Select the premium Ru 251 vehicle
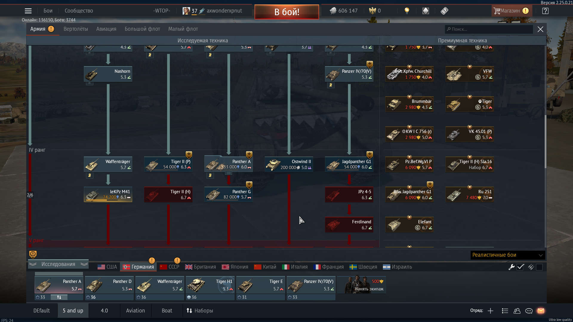 click(x=470, y=194)
